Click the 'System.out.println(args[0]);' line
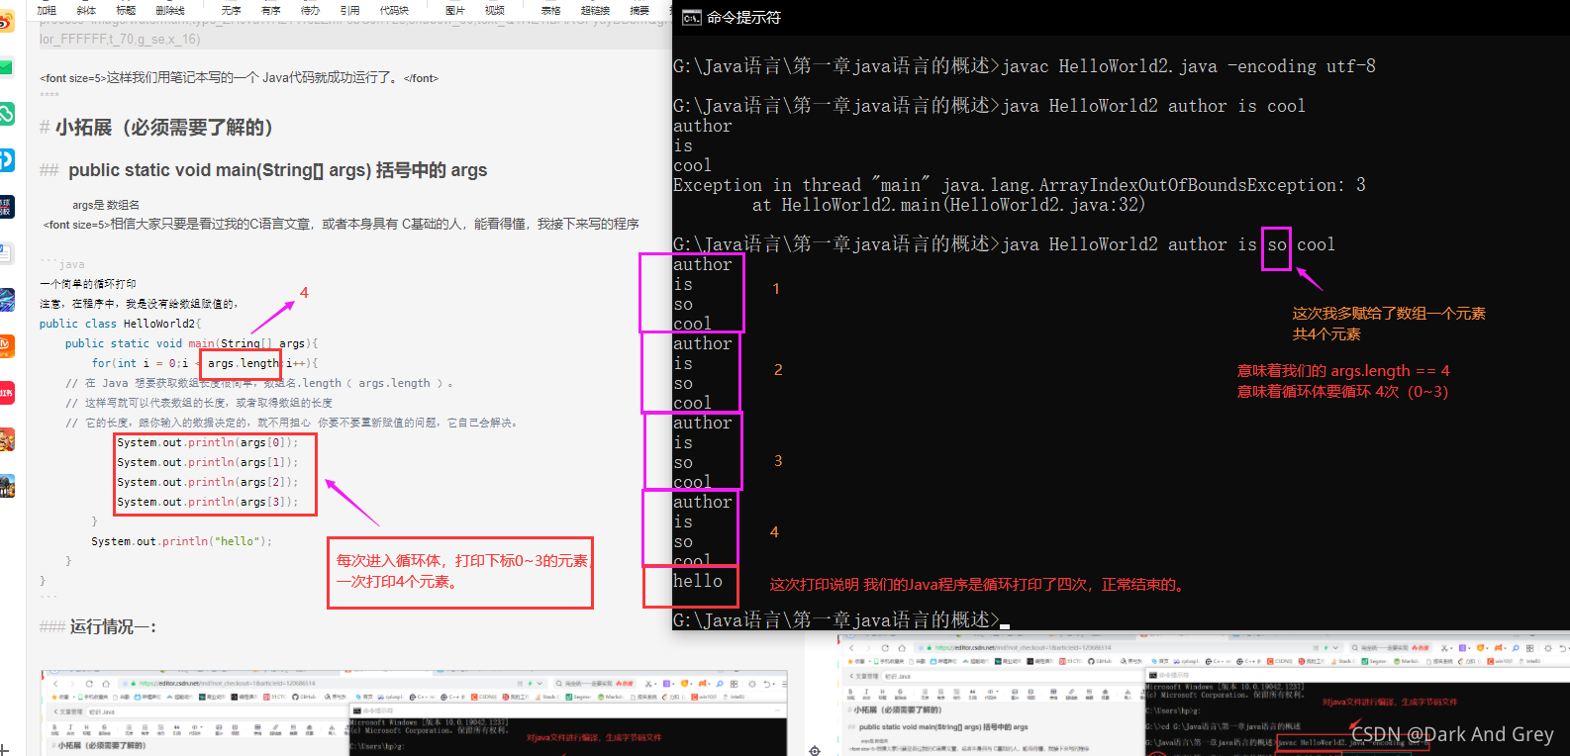Screen dimensions: 1570x756 [207, 442]
